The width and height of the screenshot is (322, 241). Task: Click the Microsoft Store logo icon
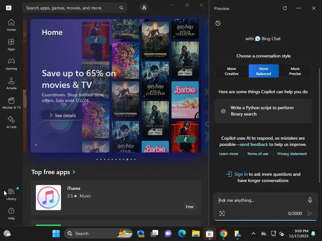tap(8, 8)
